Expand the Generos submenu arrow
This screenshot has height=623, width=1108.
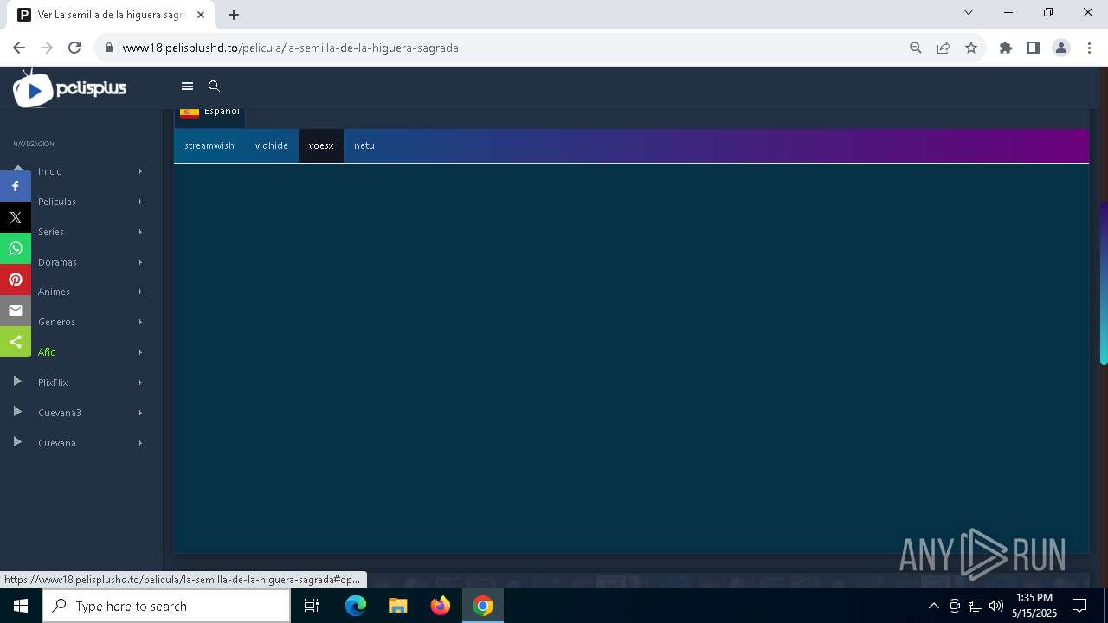click(x=140, y=322)
